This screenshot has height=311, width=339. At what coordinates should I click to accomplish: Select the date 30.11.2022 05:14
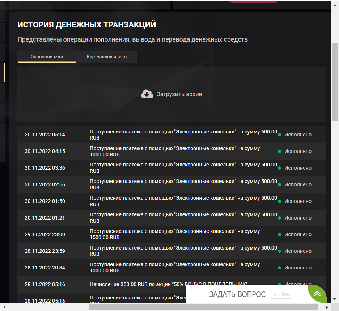point(45,135)
